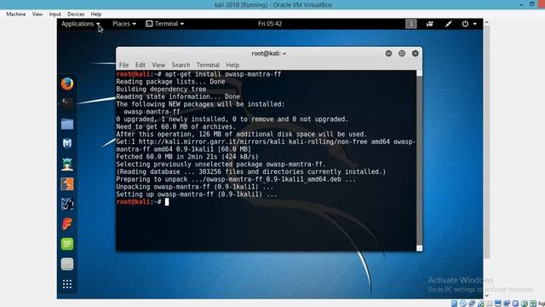Click the people icon in Kali top bar
The image size is (545, 307).
pyautogui.click(x=430, y=24)
